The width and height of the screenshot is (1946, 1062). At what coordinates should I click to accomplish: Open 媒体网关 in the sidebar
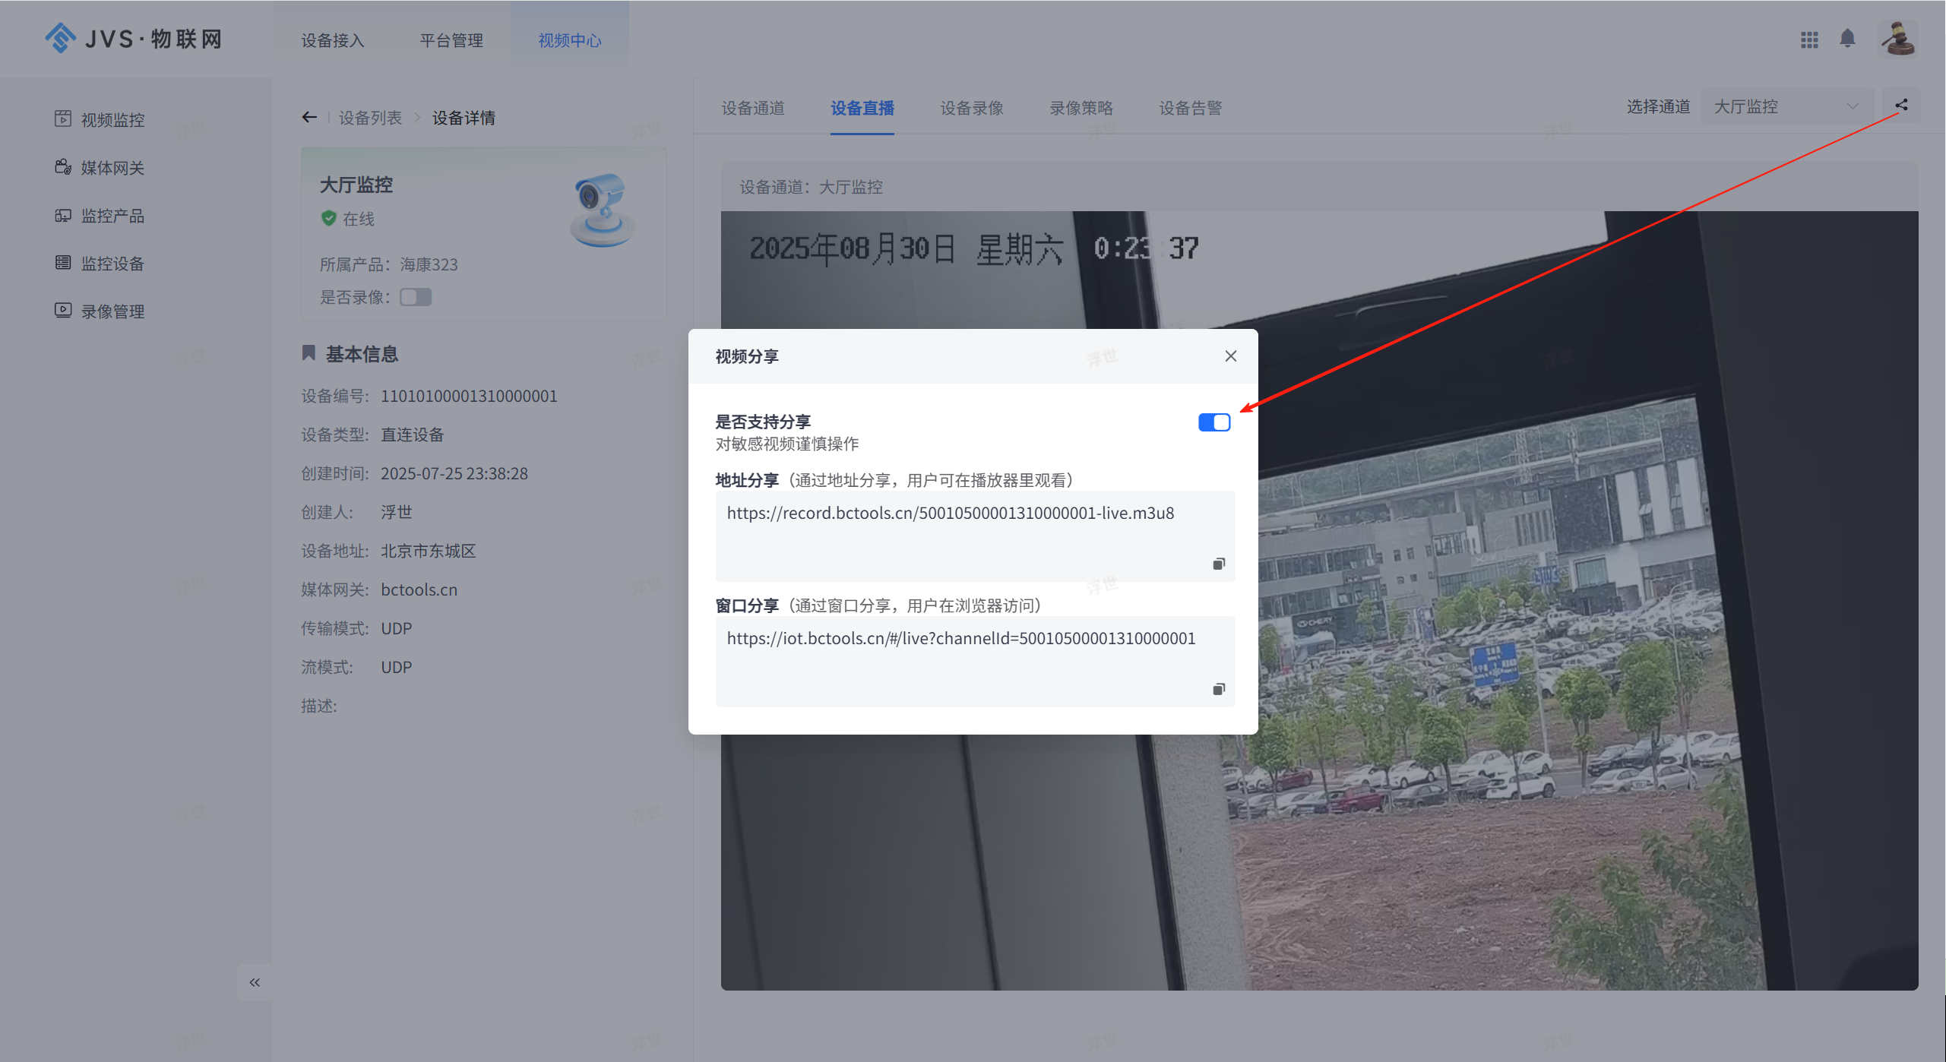coord(112,168)
